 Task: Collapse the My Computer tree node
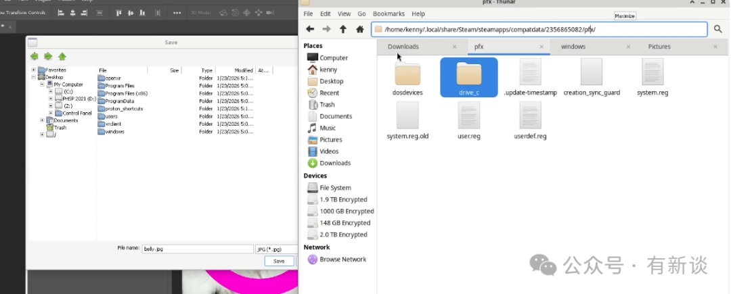tap(42, 84)
